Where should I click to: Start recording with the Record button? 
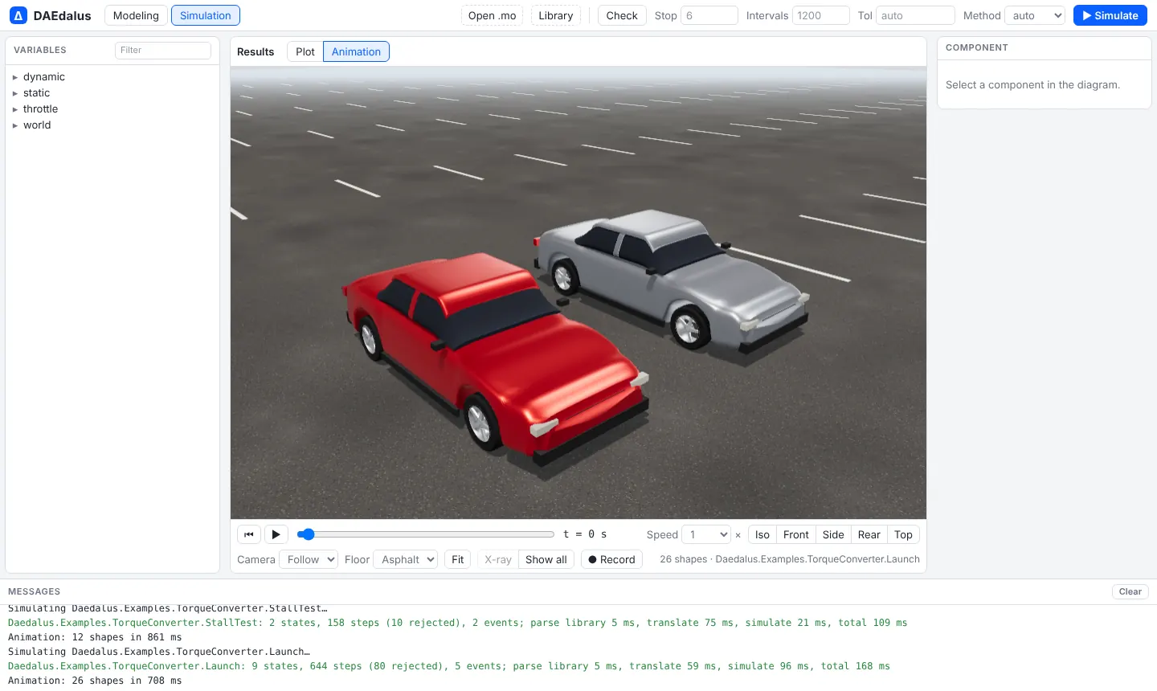pos(611,559)
